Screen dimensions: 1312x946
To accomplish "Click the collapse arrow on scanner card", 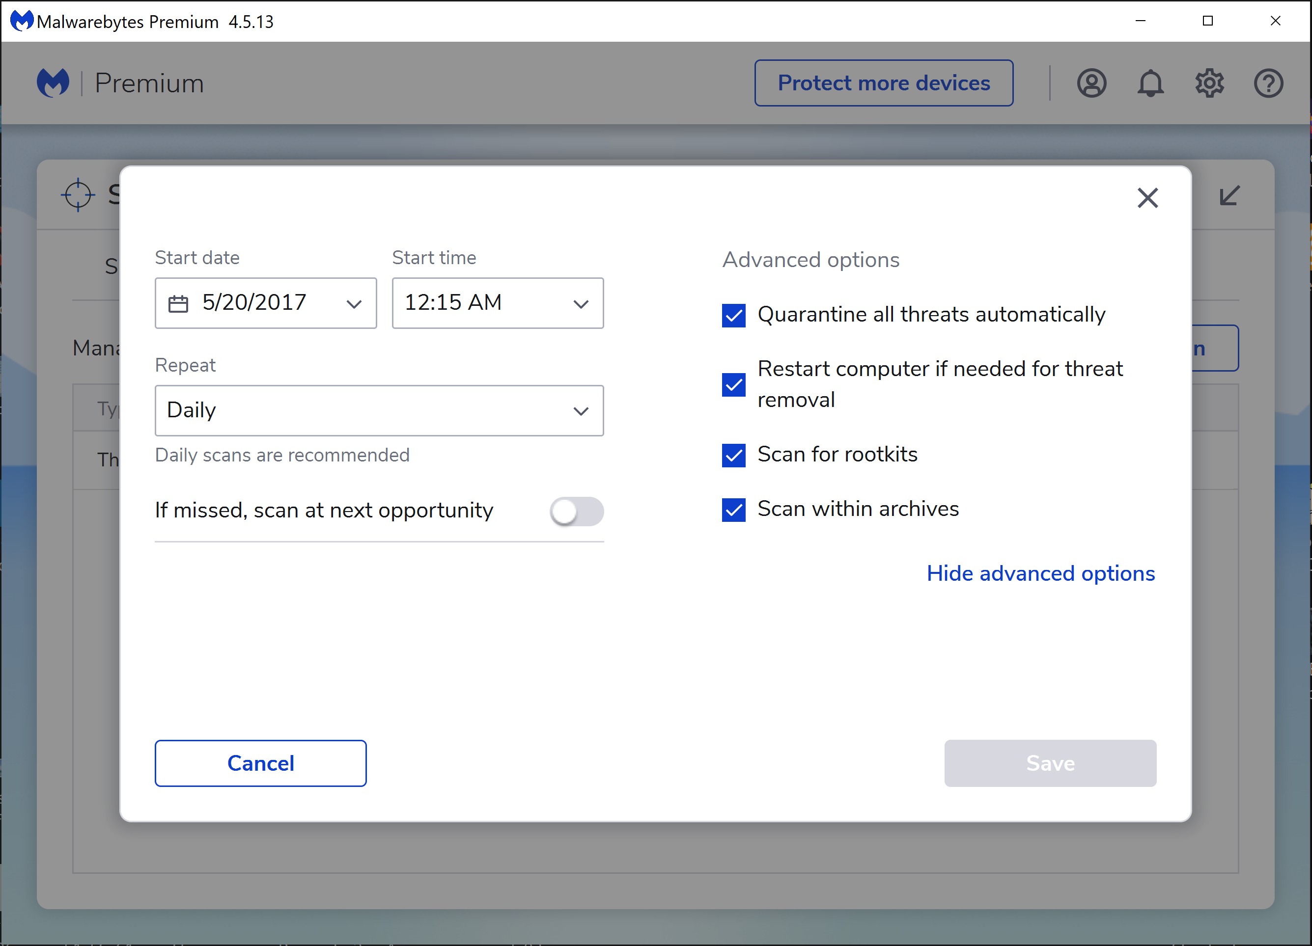I will pos(1229,195).
